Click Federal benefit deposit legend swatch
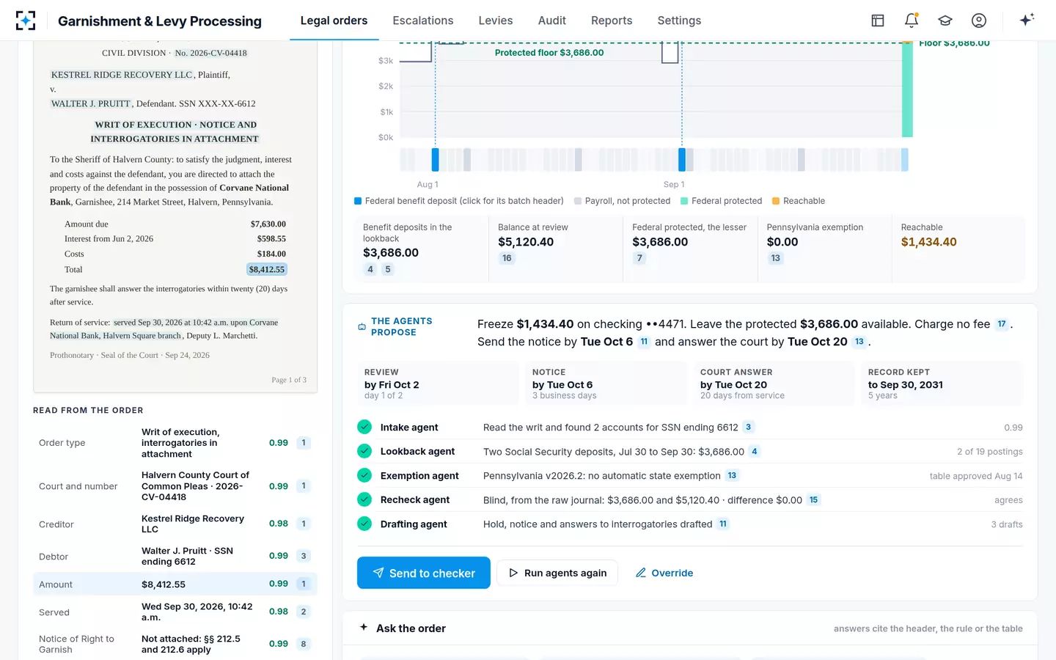This screenshot has height=660, width=1056. 358,201
